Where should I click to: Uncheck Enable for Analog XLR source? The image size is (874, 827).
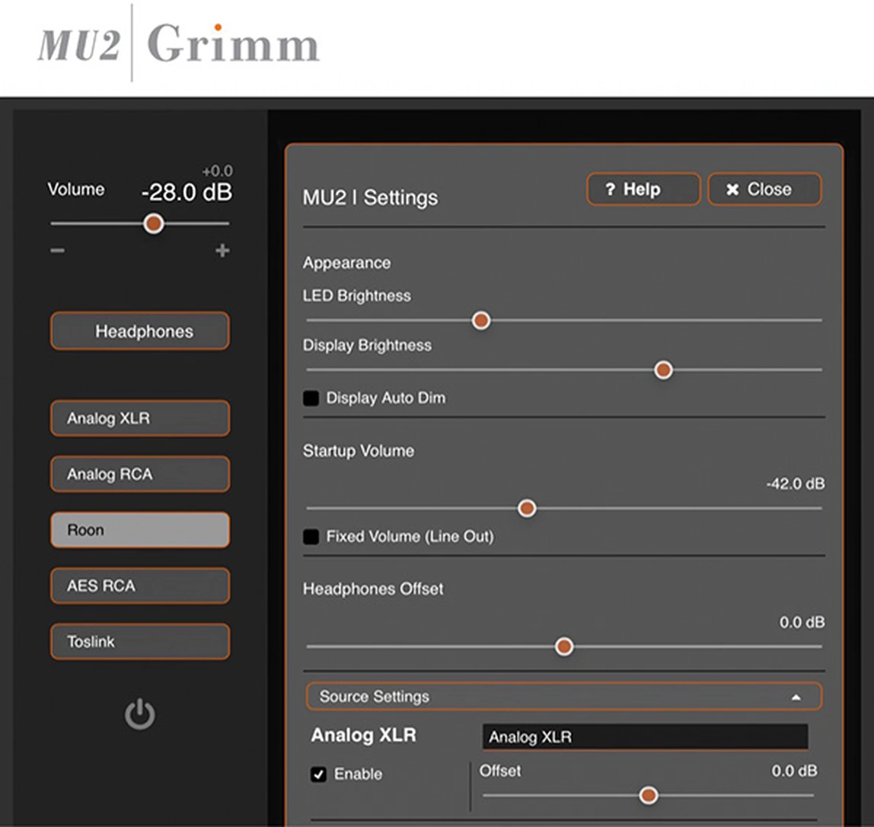click(x=319, y=774)
